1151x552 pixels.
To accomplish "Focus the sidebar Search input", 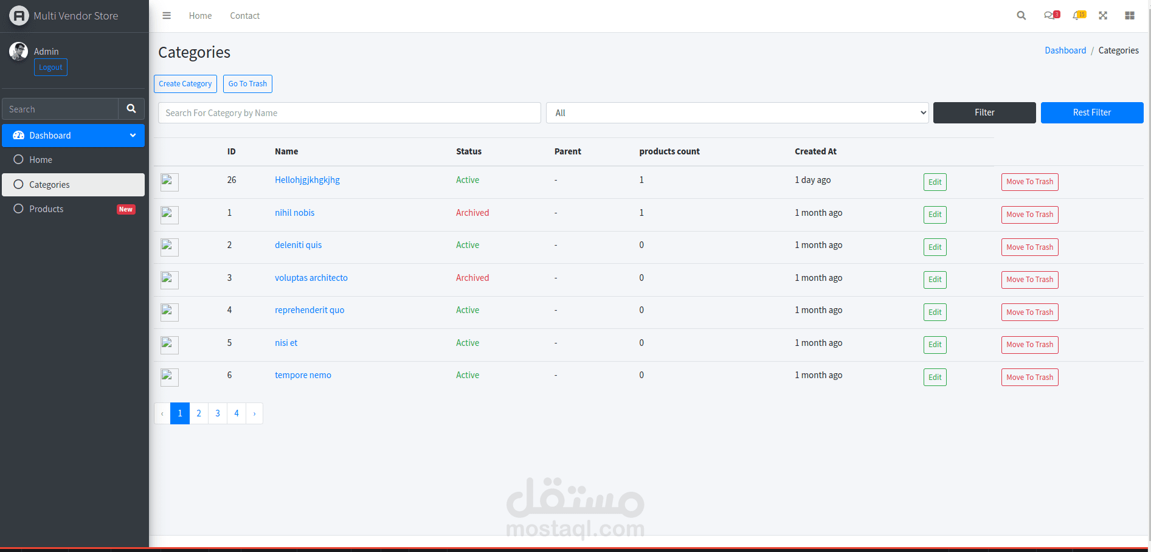I will (x=60, y=109).
